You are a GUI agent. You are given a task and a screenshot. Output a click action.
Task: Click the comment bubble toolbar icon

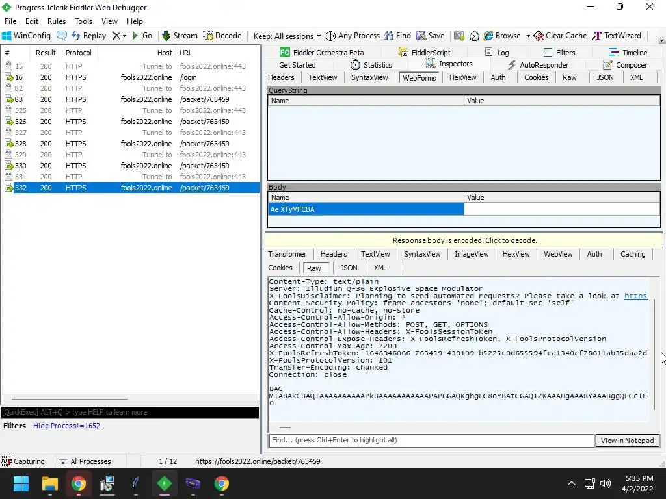click(62, 36)
